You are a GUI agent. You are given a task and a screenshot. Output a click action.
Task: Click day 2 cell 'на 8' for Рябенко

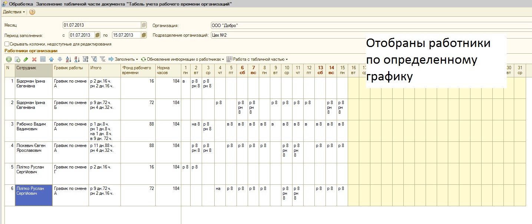point(196,131)
